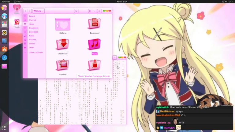Viewport: 235px width, 132px height.
Task: Switch to Terminal from the dock
Action: point(4,66)
